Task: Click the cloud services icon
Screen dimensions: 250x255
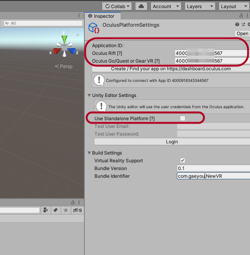Action: (x=141, y=6)
